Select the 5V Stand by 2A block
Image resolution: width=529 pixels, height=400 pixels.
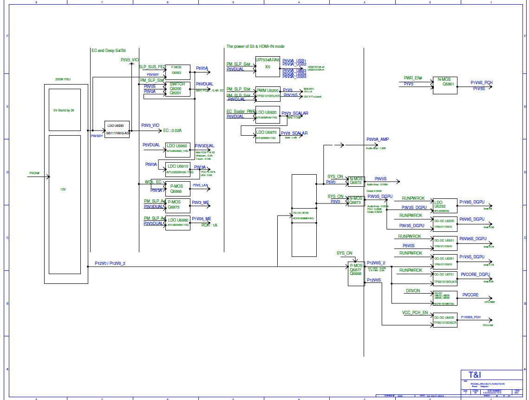pos(65,110)
